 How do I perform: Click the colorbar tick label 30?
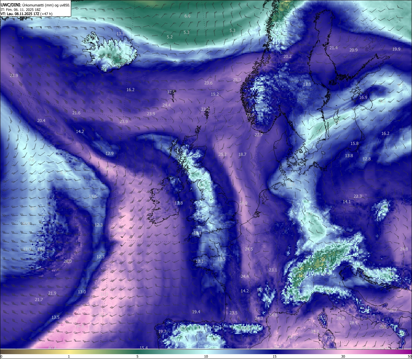pos(343,356)
